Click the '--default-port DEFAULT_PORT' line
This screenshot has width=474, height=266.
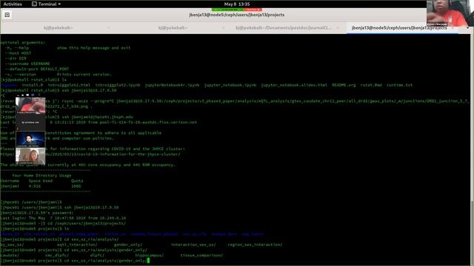pos(37,69)
